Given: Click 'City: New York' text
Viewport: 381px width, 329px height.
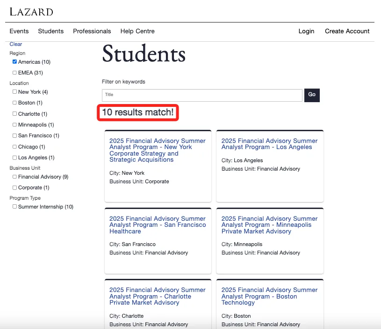Looking at the screenshot, I should coord(127,173).
